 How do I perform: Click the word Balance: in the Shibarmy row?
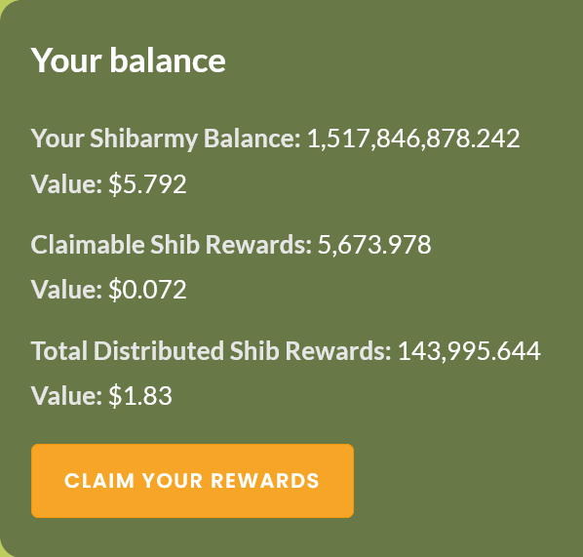pos(253,139)
